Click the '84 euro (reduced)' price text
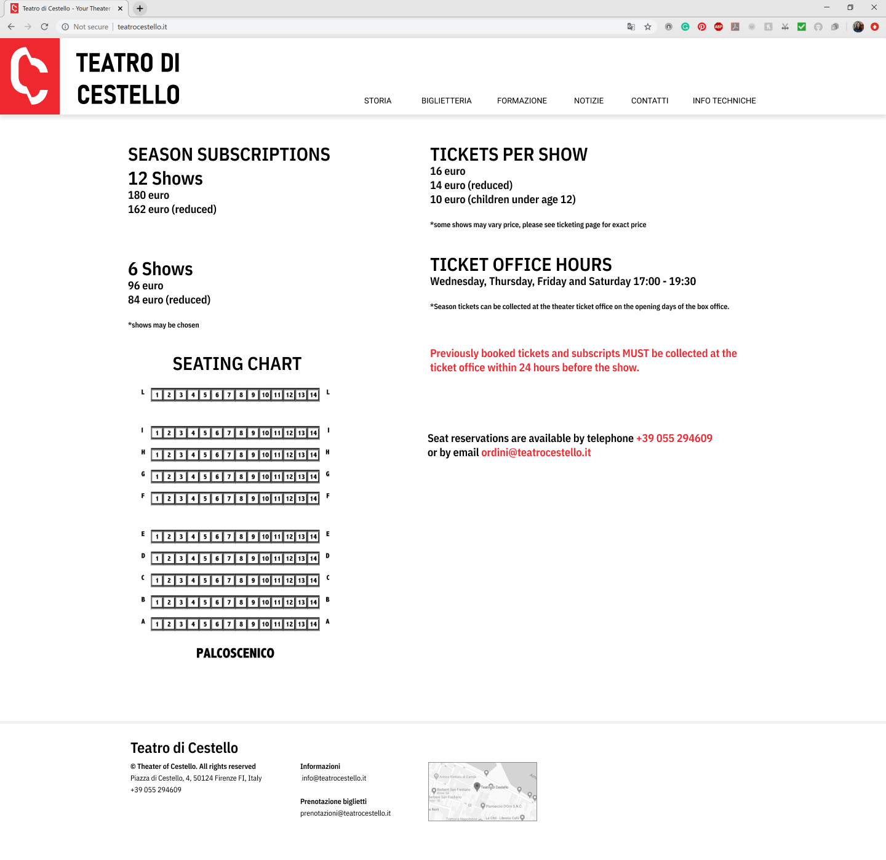This screenshot has width=886, height=860. 169,300
